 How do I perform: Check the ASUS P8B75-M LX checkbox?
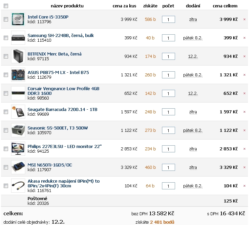coord(6,75)
